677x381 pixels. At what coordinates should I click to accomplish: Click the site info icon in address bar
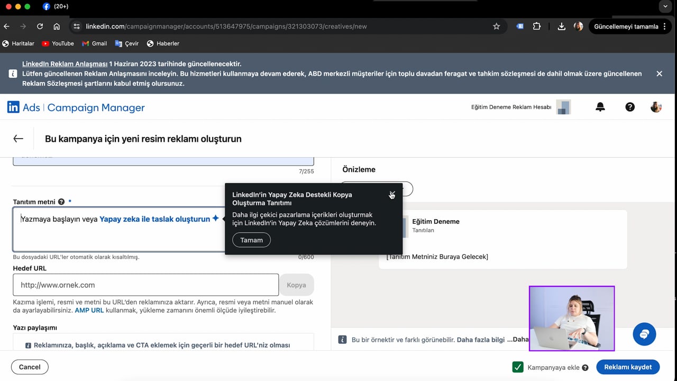click(x=77, y=26)
